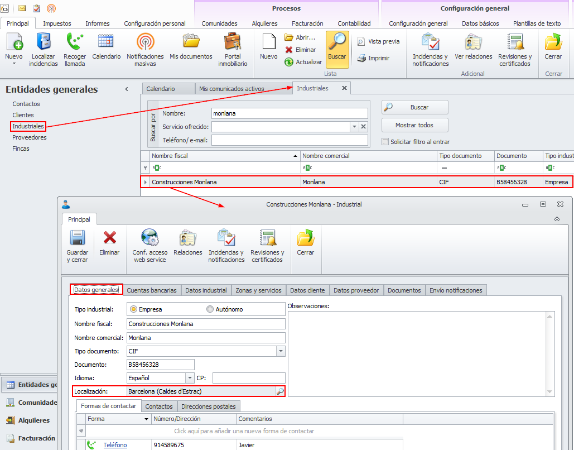
Task: Open the Portal inmobiliario icon
Action: tap(233, 42)
